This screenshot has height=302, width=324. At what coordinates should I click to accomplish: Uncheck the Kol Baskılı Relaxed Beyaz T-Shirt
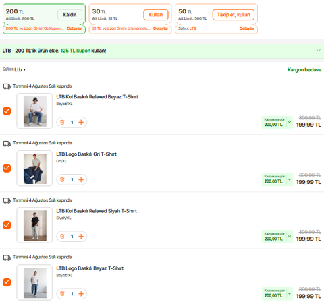7,111
